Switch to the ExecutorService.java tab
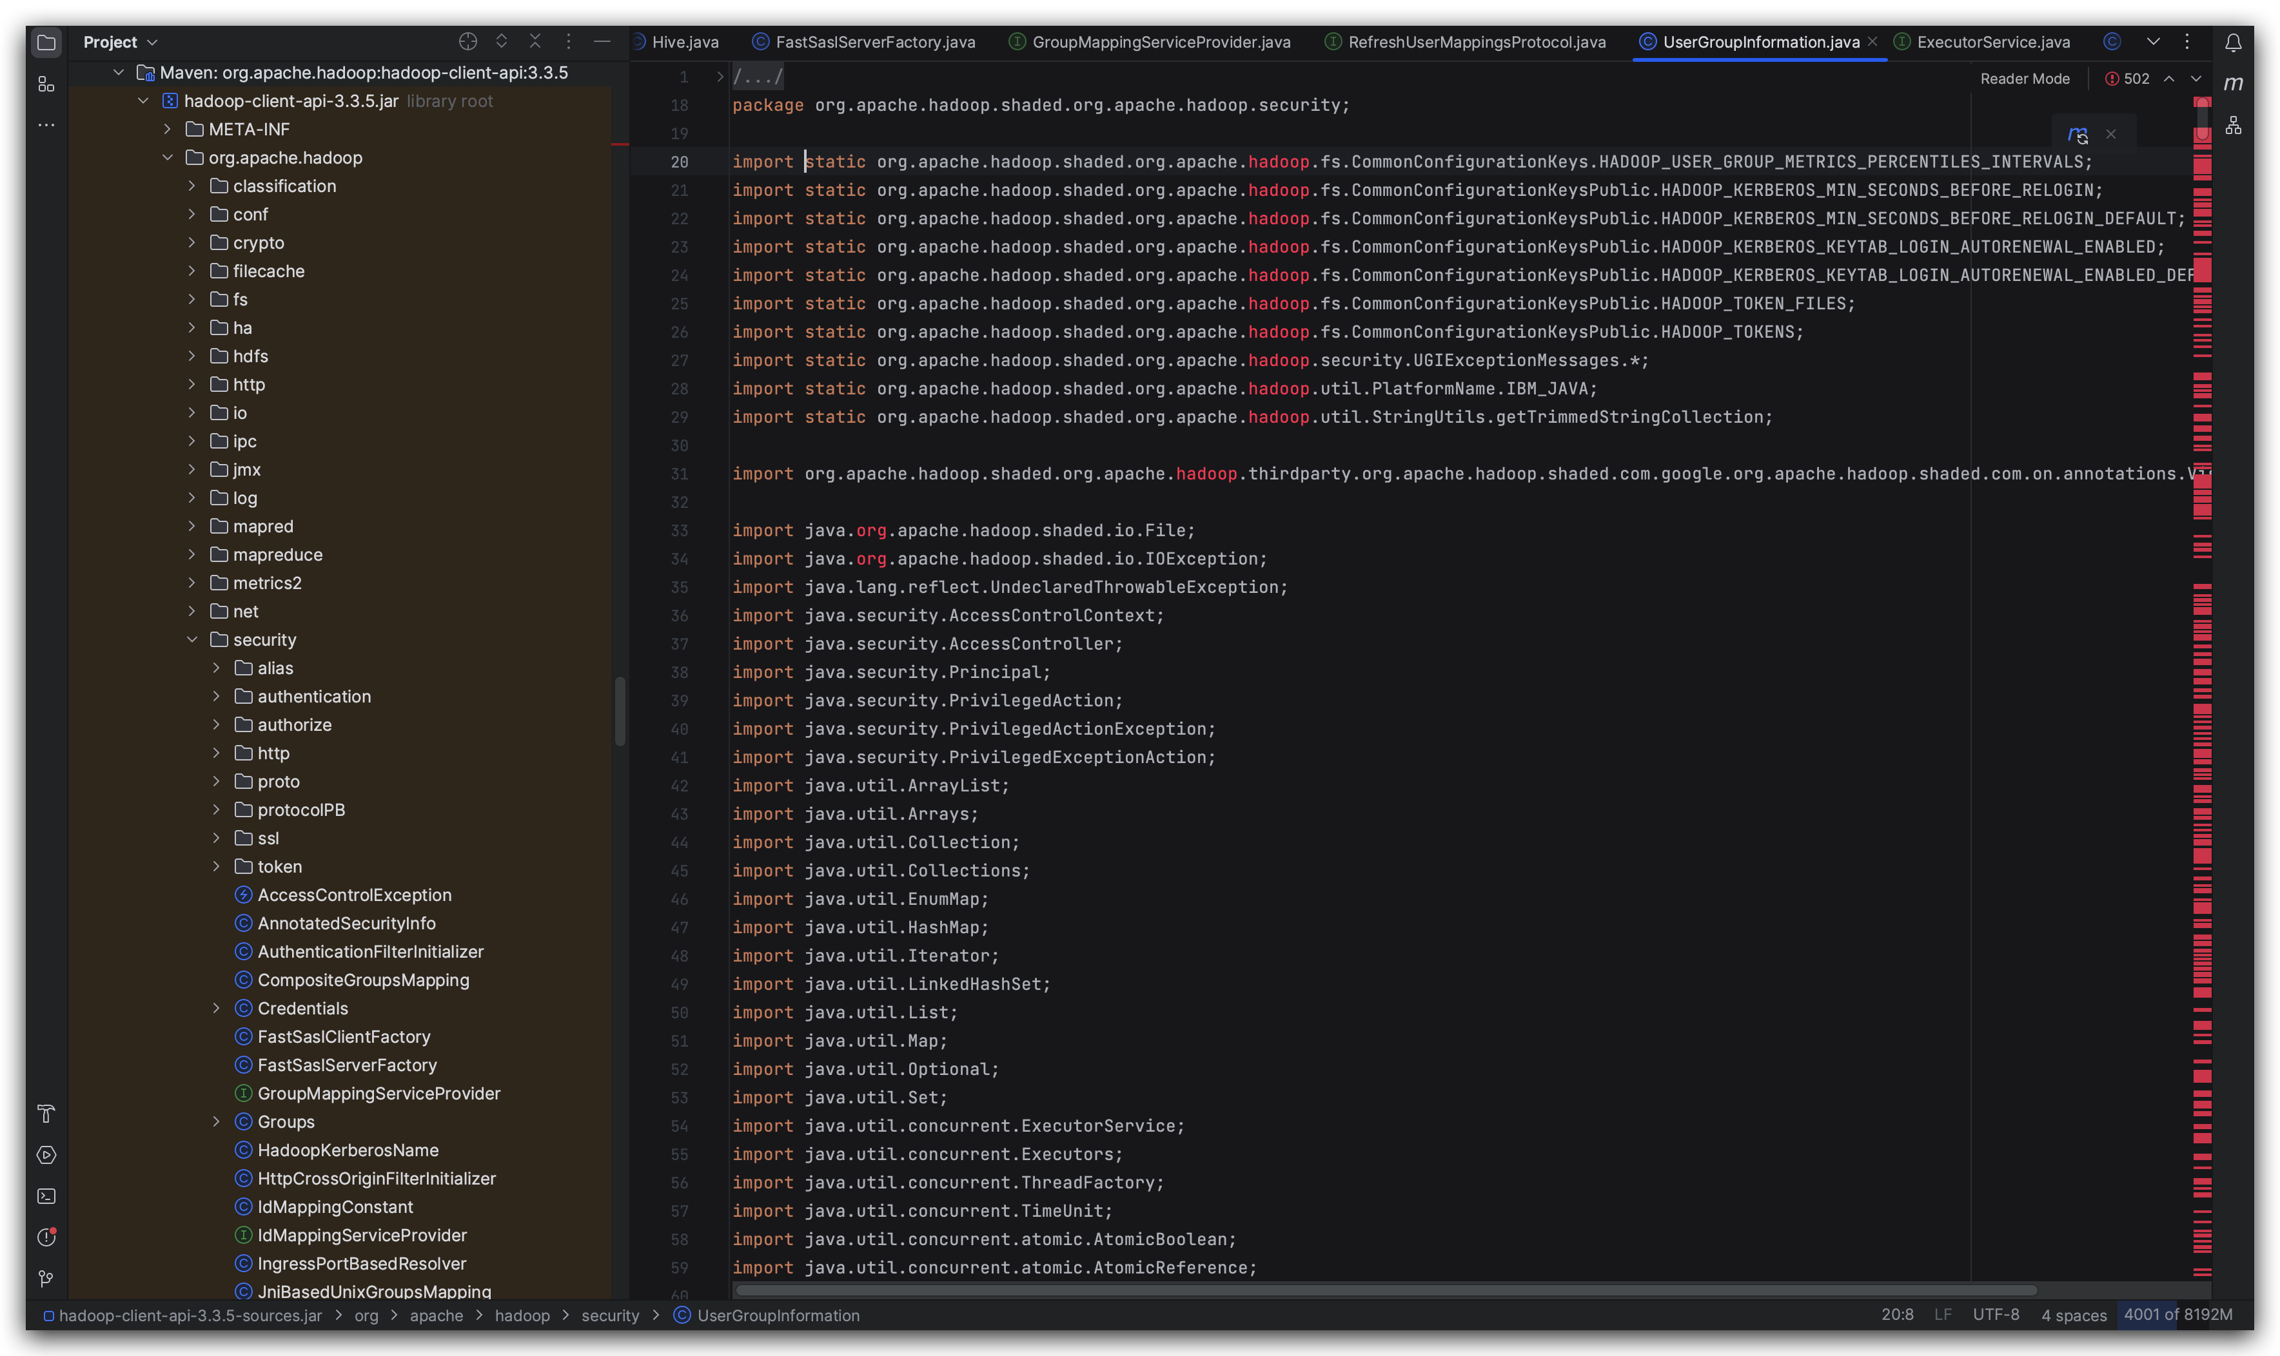Image resolution: width=2280 pixels, height=1356 pixels. tap(1992, 42)
